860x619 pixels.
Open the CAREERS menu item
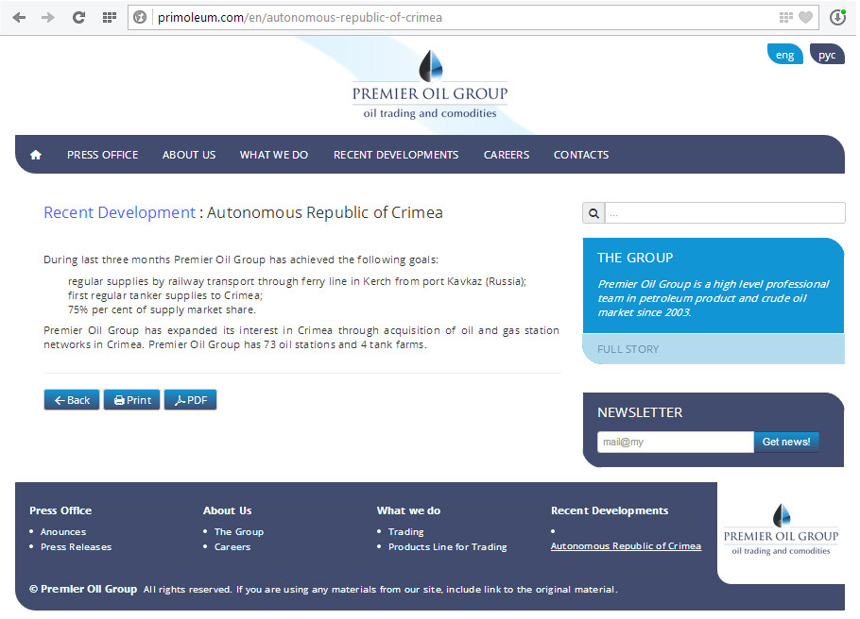pos(507,155)
